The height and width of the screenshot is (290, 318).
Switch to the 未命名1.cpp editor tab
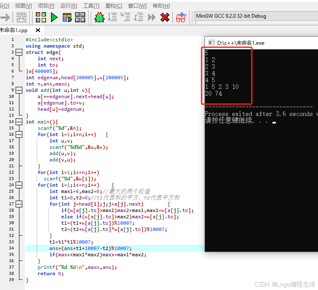tap(13, 30)
